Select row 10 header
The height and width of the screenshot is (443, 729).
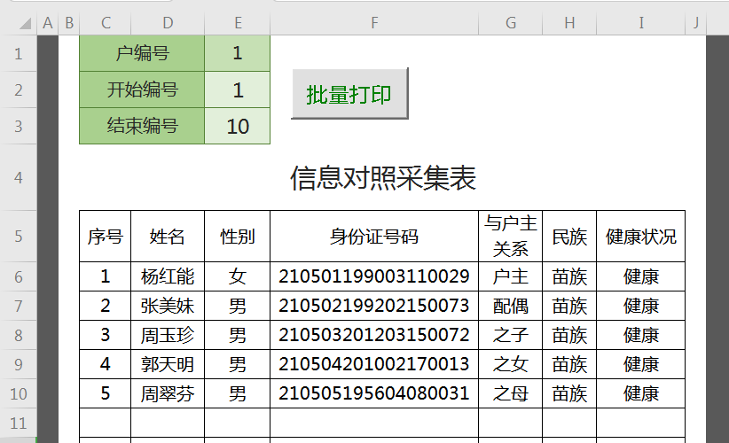(x=18, y=393)
